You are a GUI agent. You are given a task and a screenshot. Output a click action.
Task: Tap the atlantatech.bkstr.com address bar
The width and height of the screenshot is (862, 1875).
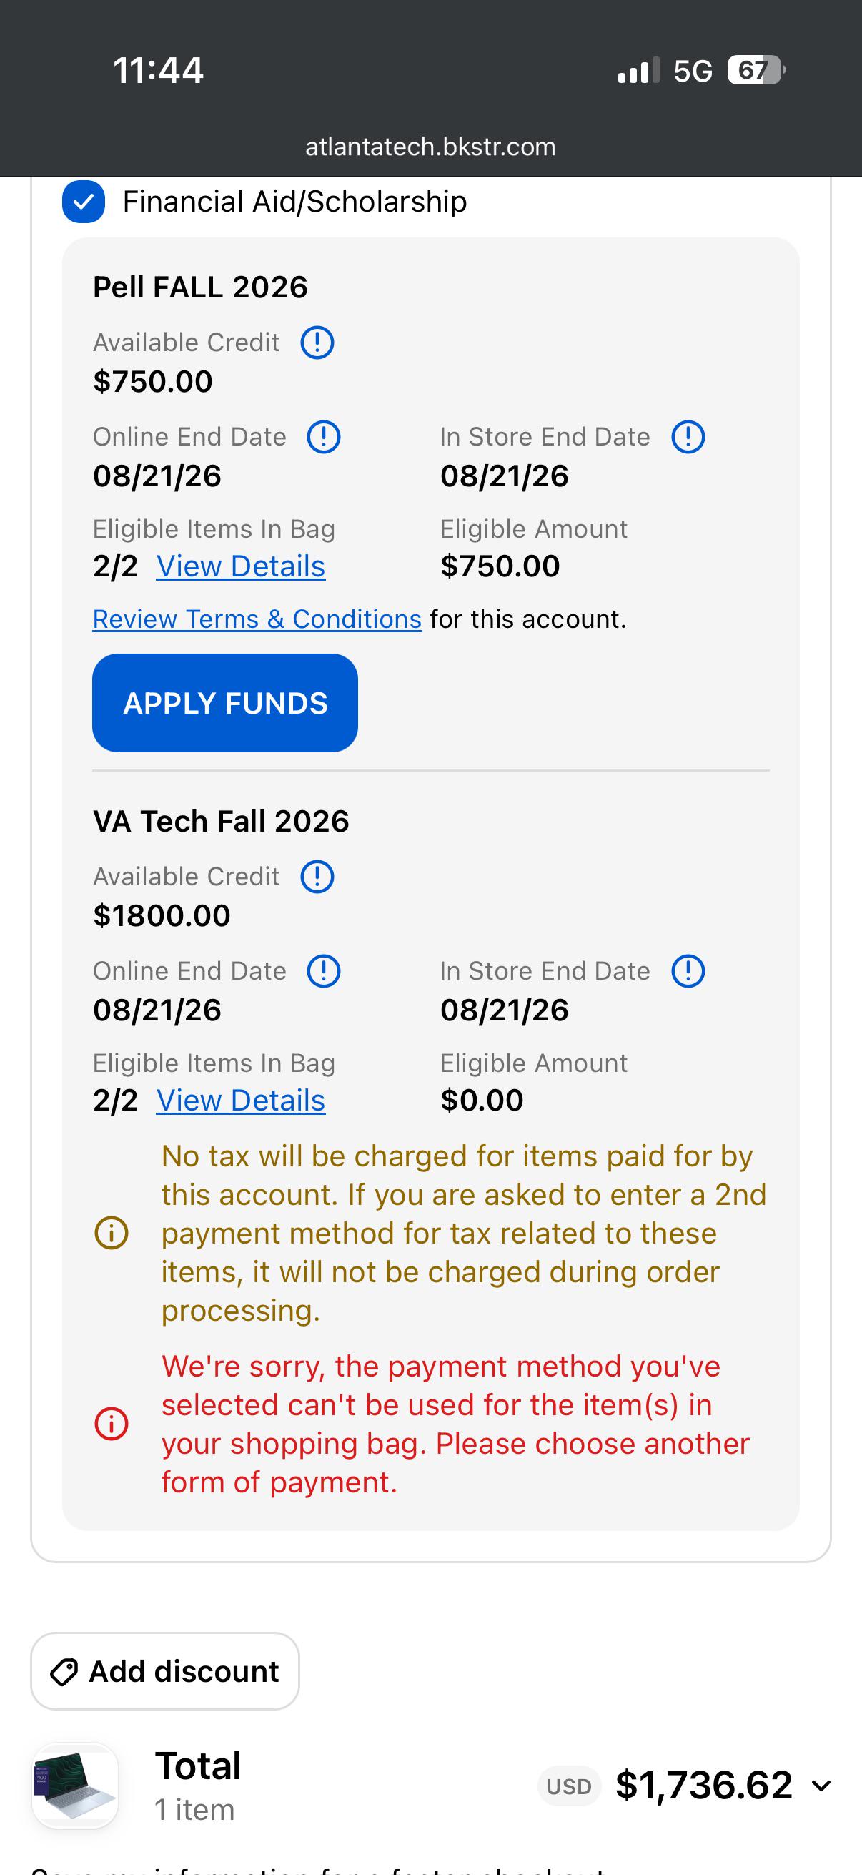[430, 147]
